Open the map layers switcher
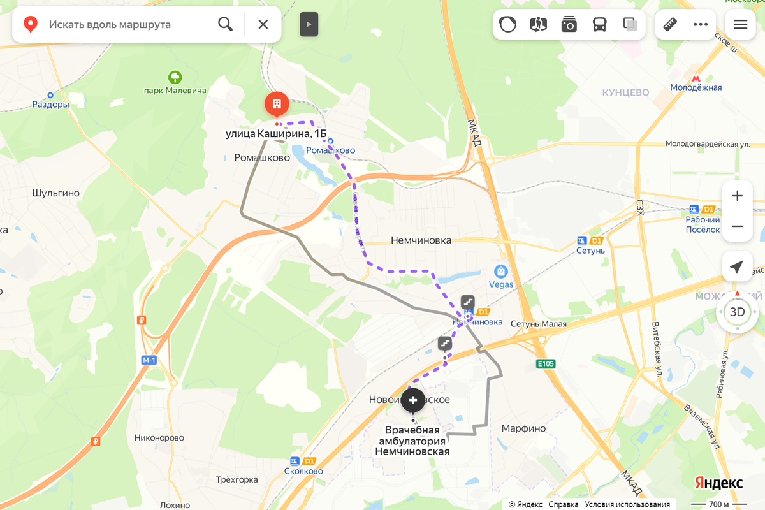The width and height of the screenshot is (765, 510). (630, 24)
